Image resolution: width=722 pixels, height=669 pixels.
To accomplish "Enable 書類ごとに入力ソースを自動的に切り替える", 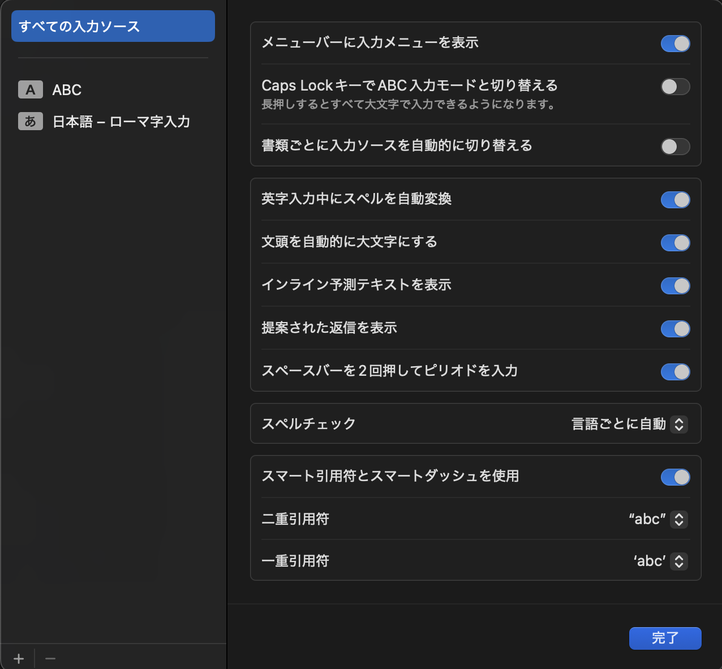I will point(675,147).
